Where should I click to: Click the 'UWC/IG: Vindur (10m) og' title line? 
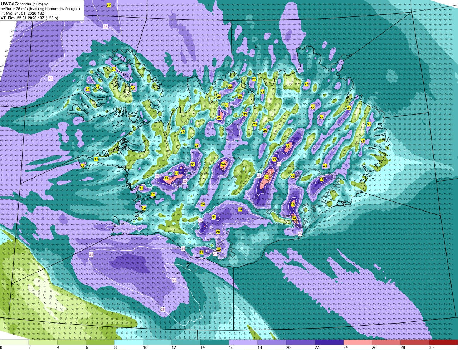coord(25,4)
